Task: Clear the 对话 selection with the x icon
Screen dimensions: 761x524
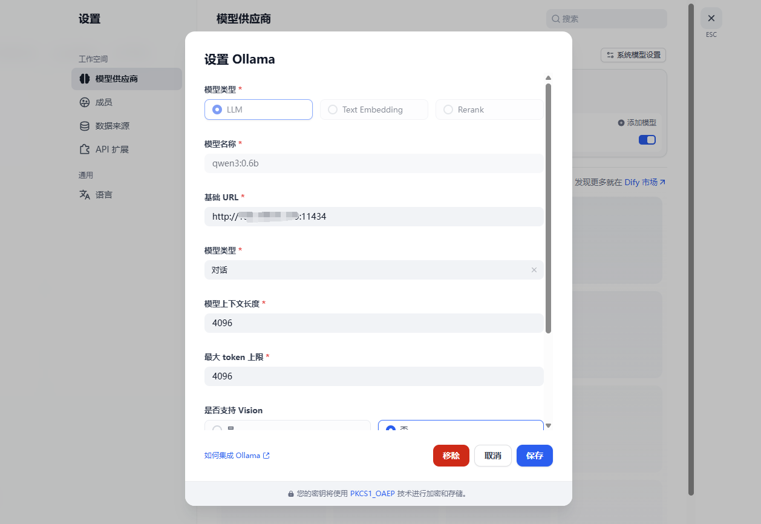Action: [x=534, y=270]
